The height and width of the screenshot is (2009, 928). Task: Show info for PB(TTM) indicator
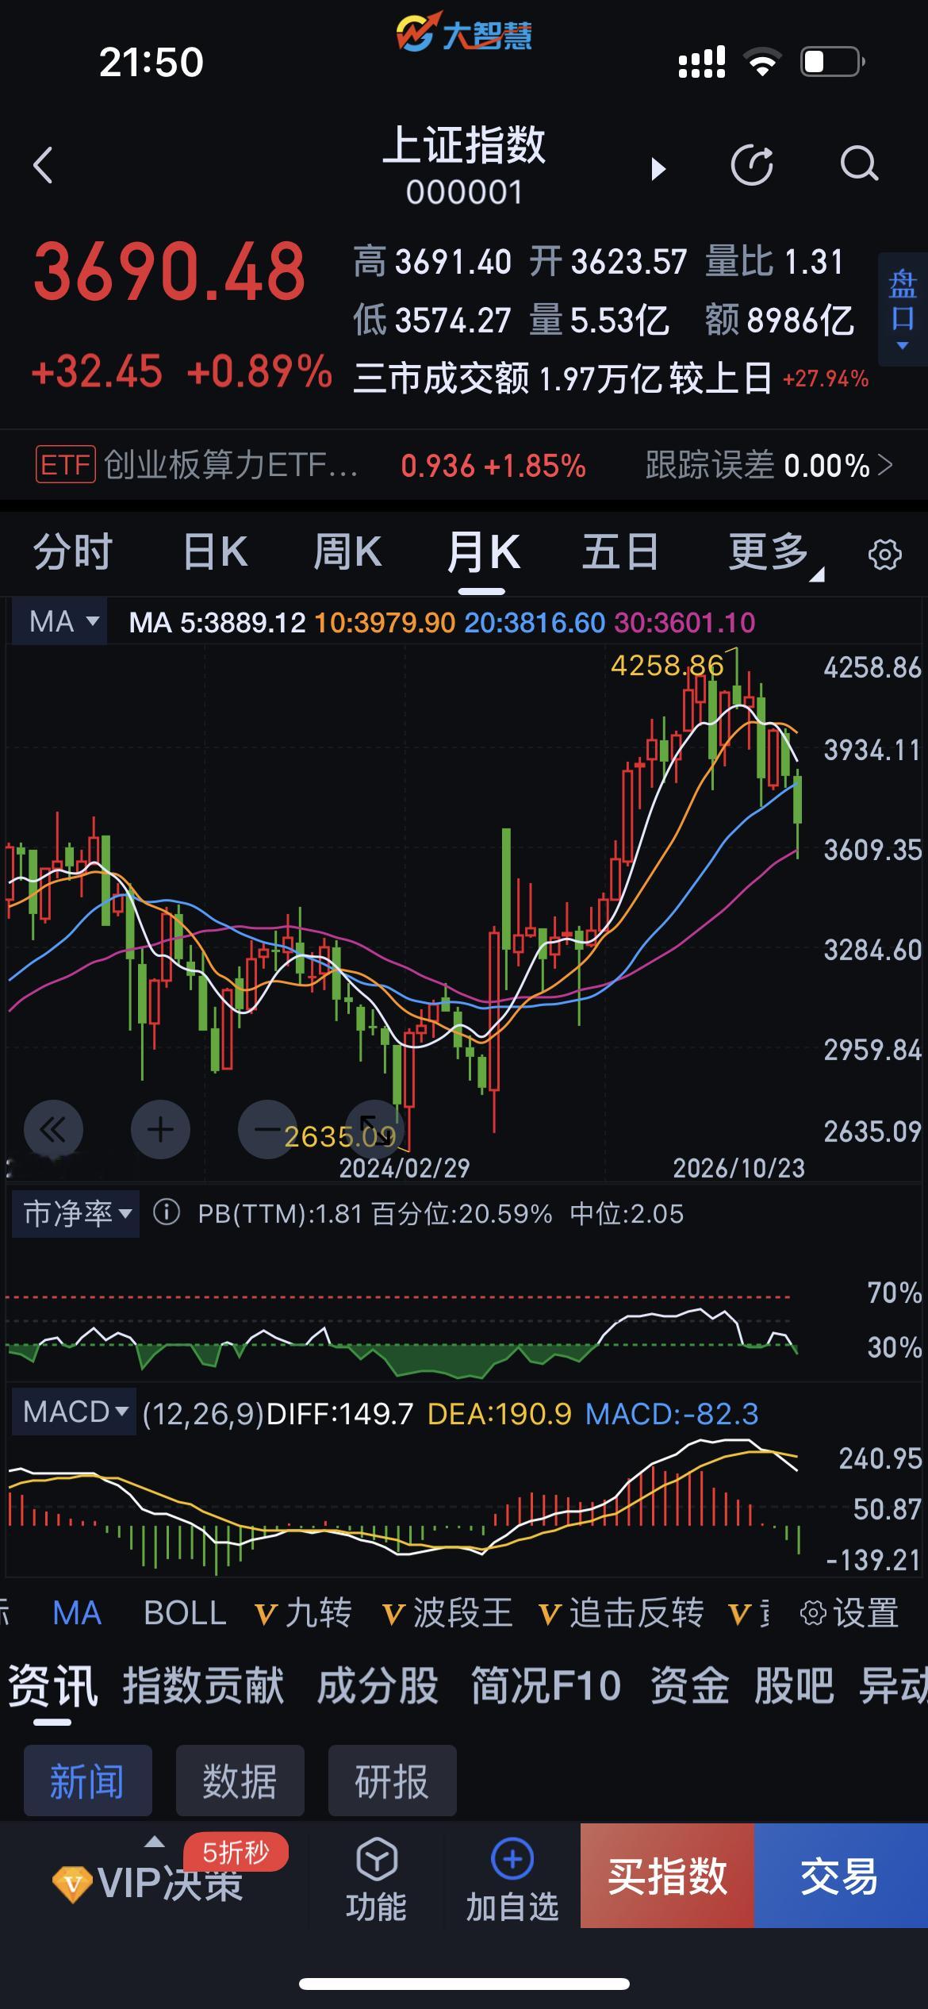167,1212
